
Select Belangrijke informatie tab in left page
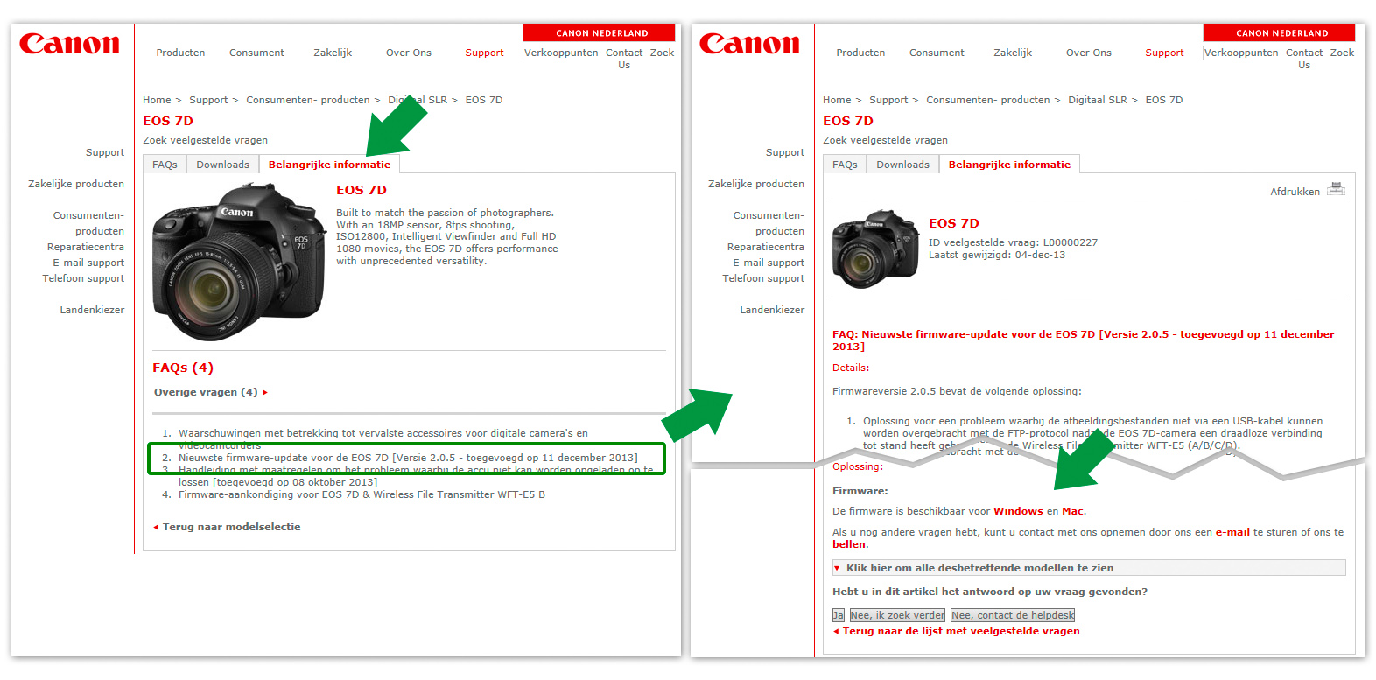pyautogui.click(x=329, y=165)
